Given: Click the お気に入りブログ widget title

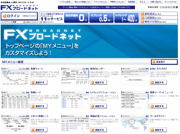Looking at the screenshot, I should [158, 69].
